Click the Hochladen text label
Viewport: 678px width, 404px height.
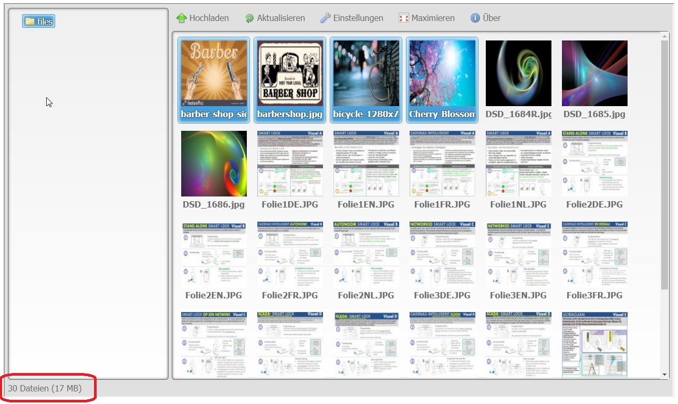pos(209,18)
